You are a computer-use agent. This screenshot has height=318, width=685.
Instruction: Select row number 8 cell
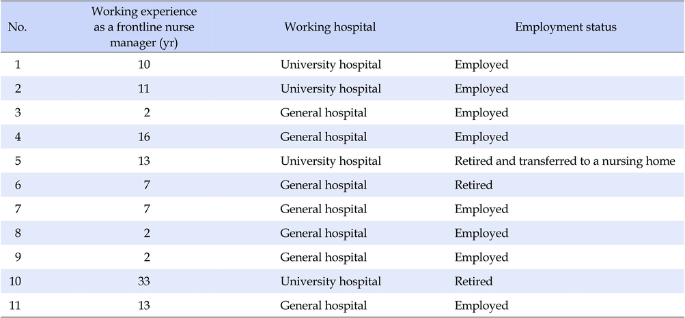coord(18,234)
